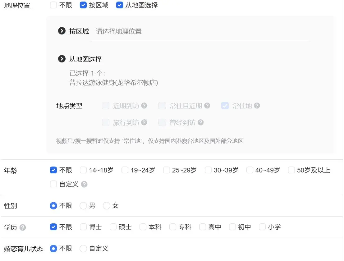This screenshot has height=261, width=344.
Task: Enable the 近期到访 location type checkbox
Action: coord(106,106)
